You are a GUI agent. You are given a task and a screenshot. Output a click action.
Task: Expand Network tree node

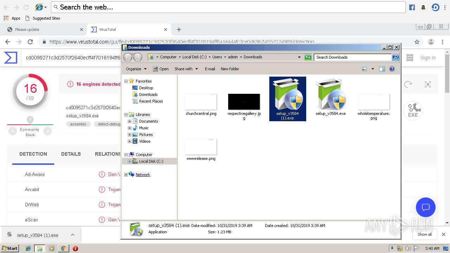(126, 175)
